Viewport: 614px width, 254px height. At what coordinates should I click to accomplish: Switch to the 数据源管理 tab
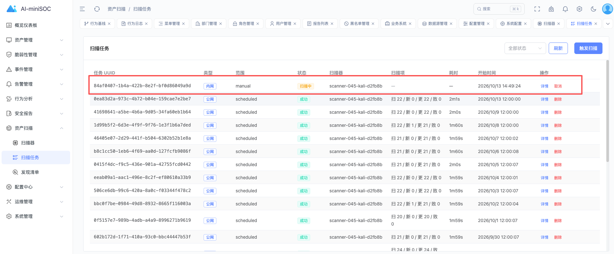pyautogui.click(x=438, y=24)
